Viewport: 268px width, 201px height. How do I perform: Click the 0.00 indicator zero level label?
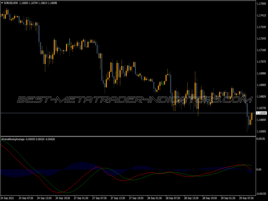pos(259,169)
